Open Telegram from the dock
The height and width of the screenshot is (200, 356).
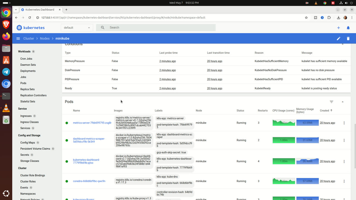click(6, 72)
